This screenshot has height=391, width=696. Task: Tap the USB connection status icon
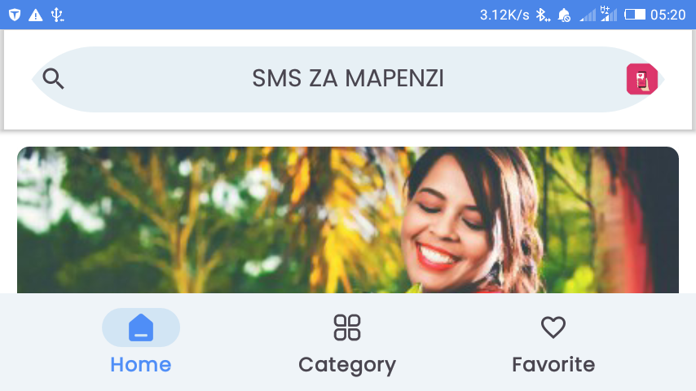(57, 15)
